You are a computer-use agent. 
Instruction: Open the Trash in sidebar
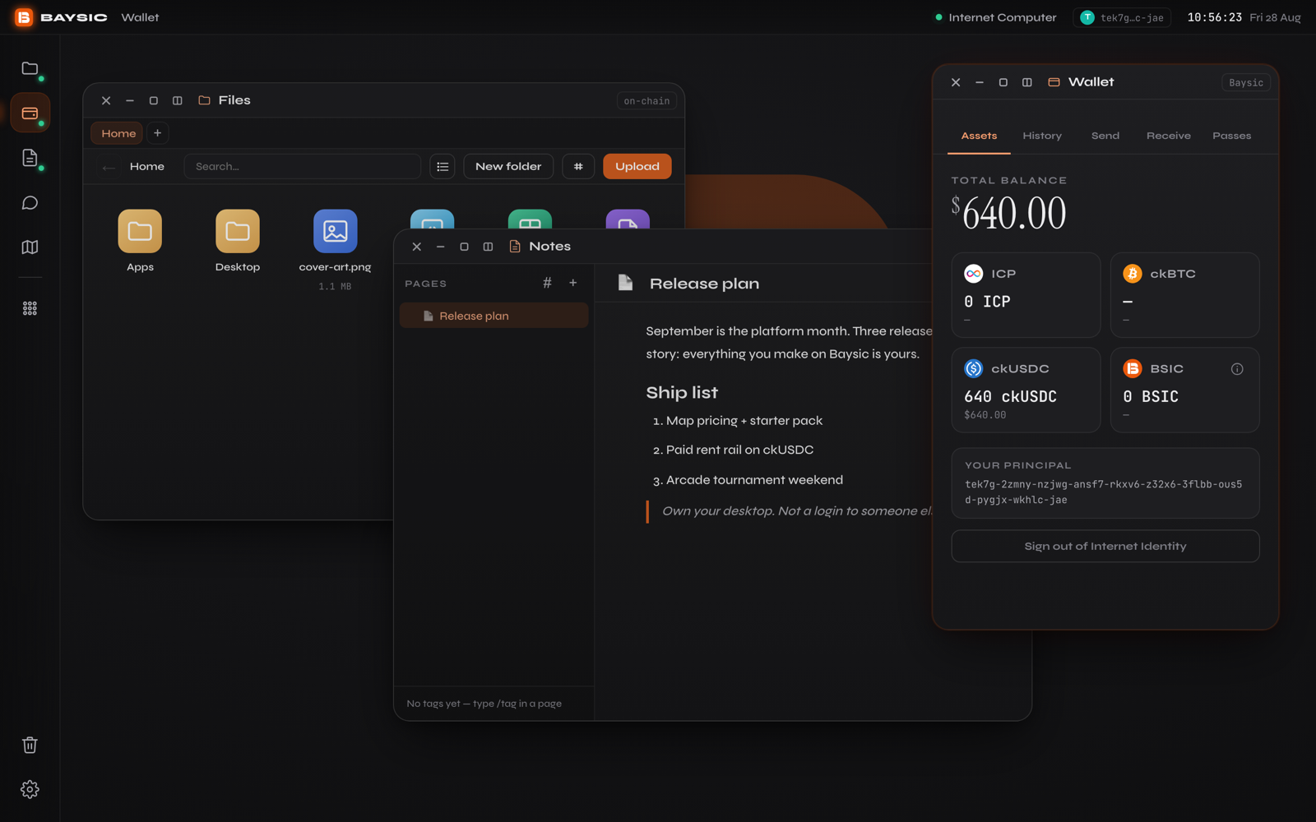click(30, 745)
